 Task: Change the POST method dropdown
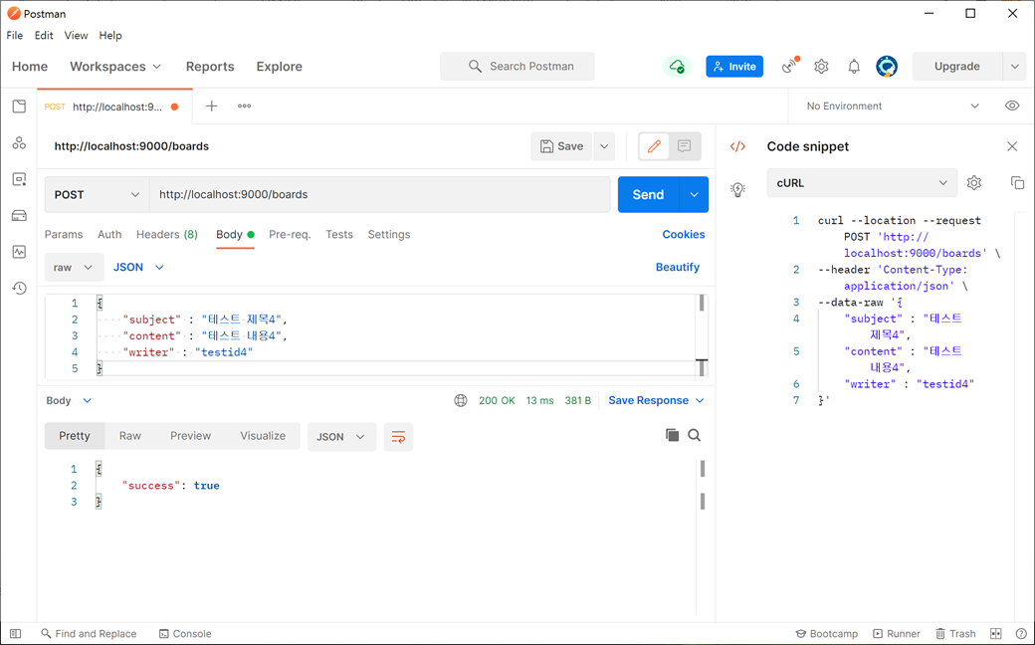(x=98, y=194)
